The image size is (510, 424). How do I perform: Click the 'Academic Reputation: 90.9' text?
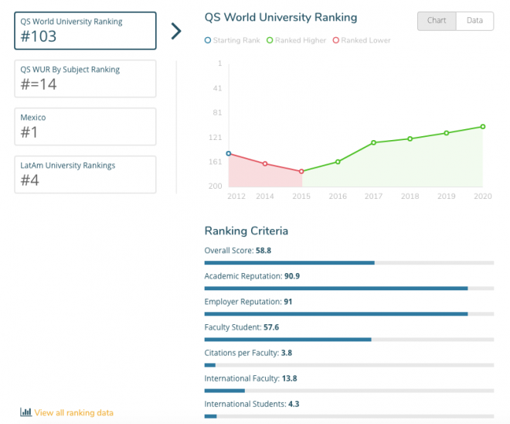(252, 276)
